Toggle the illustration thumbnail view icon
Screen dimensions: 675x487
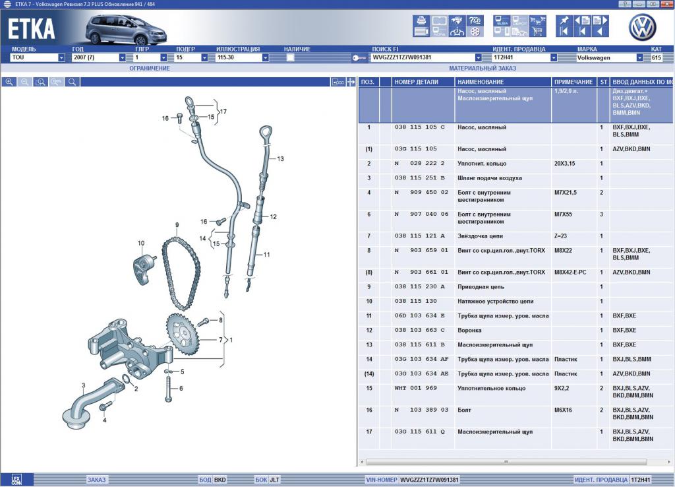click(338, 82)
